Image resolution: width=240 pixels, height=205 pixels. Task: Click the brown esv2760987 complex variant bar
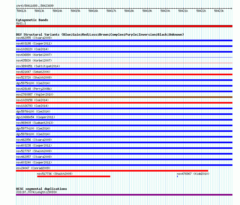point(124,97)
